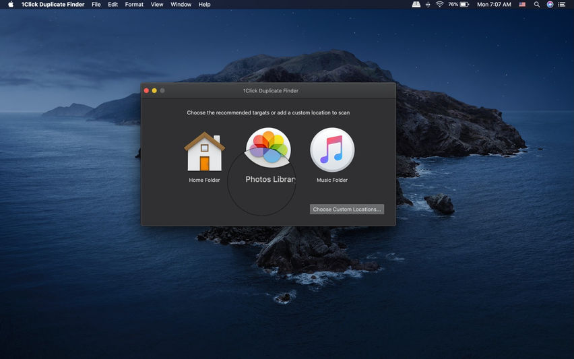Open Notification Center list icon
The height and width of the screenshot is (359, 574).
point(562,5)
